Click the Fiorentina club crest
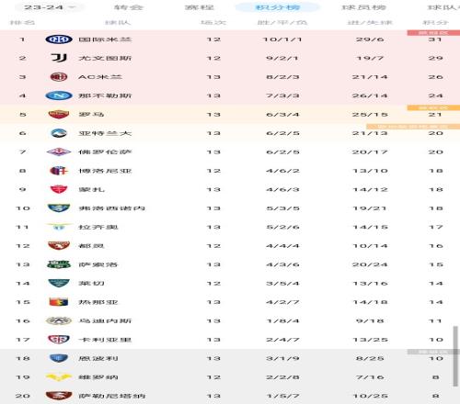 pos(59,151)
